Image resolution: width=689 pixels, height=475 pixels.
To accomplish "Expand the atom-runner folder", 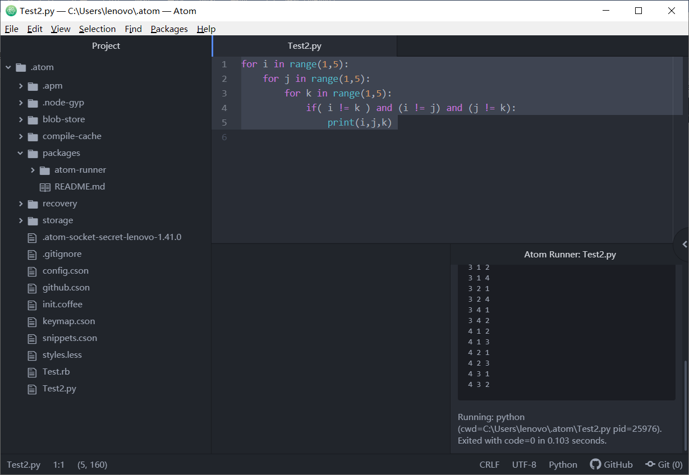I will [x=33, y=169].
